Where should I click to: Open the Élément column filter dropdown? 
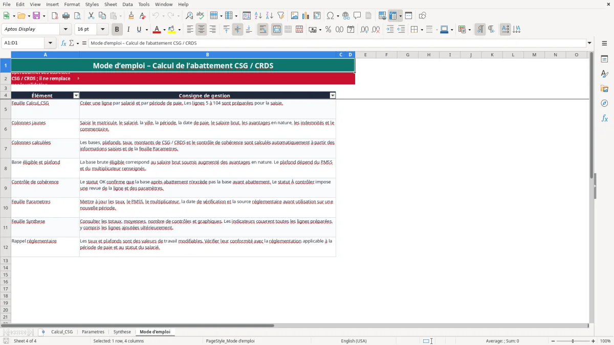76,96
